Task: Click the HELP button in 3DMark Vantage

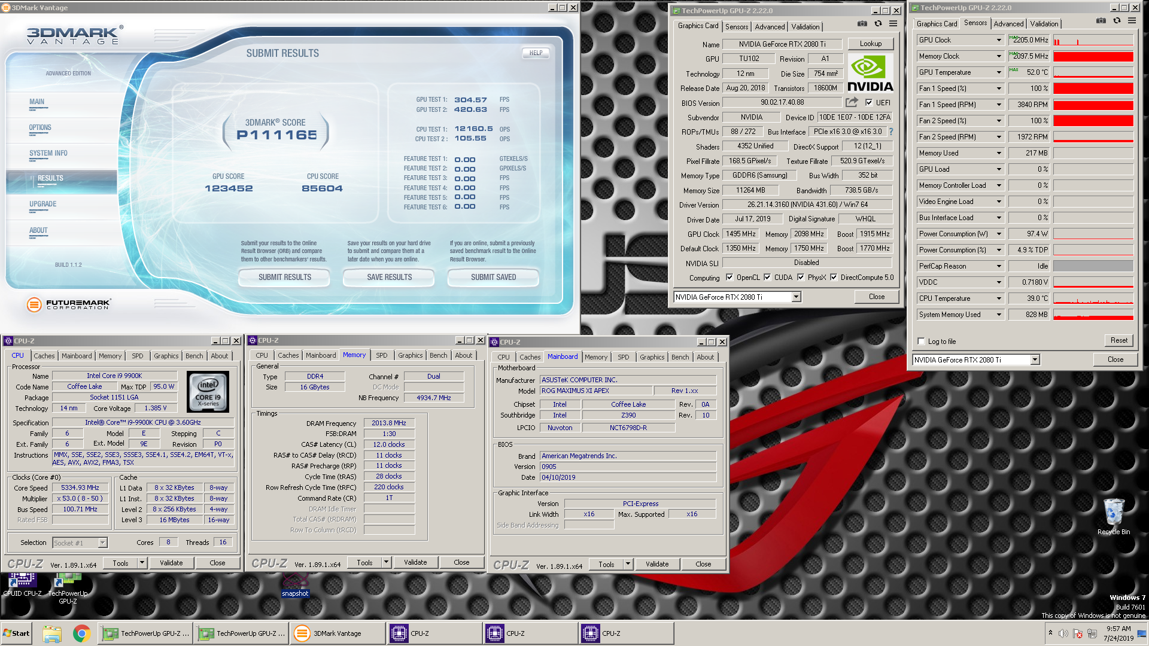Action: [536, 53]
